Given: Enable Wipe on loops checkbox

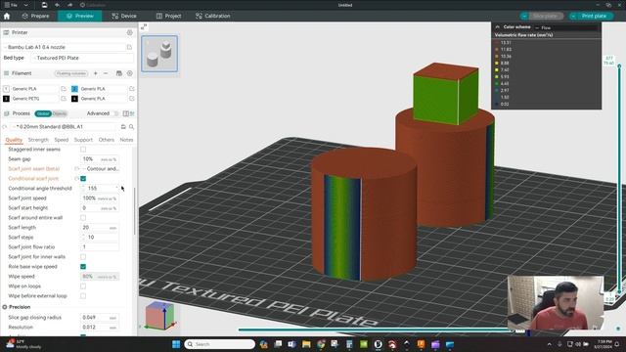Looking at the screenshot, I should pyautogui.click(x=83, y=286).
